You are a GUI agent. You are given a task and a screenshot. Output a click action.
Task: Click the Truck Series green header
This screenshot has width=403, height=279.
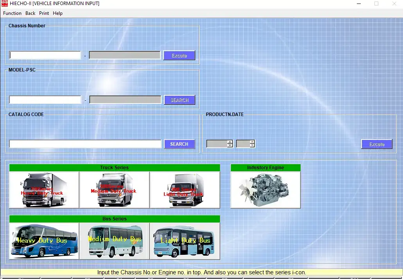click(x=114, y=168)
